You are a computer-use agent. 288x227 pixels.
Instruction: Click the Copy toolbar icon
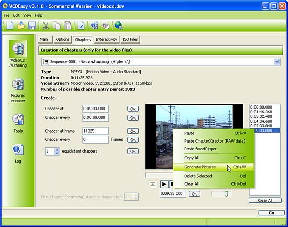tap(57, 26)
